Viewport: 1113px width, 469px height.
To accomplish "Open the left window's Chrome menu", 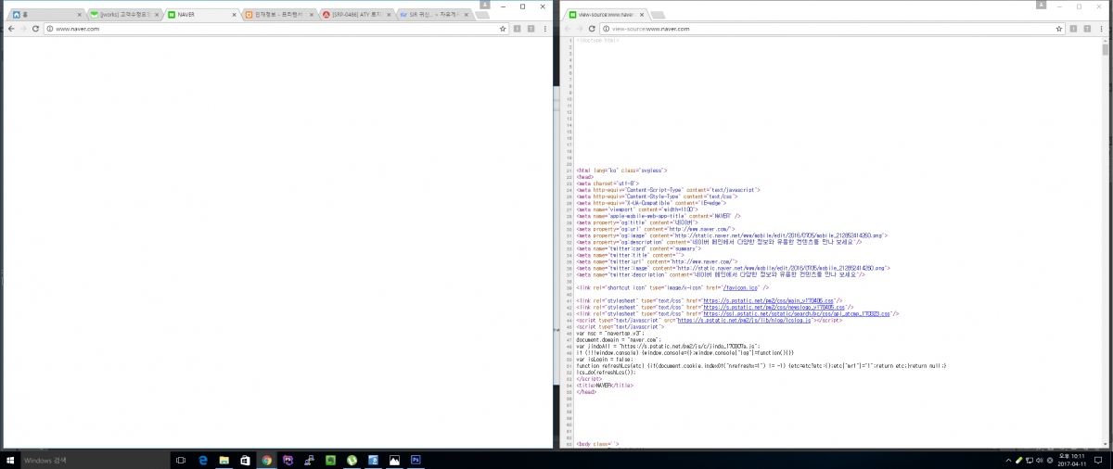I will (x=545, y=29).
